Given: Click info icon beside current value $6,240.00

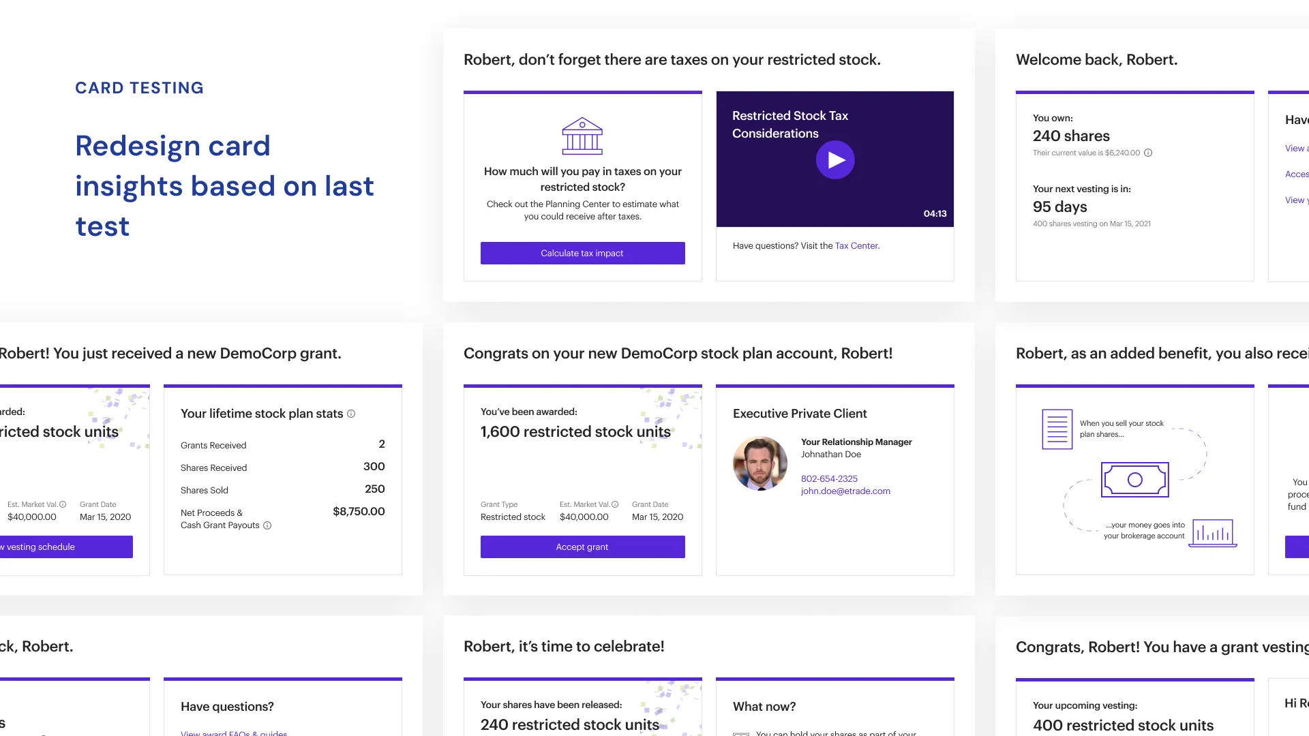Looking at the screenshot, I should point(1148,153).
